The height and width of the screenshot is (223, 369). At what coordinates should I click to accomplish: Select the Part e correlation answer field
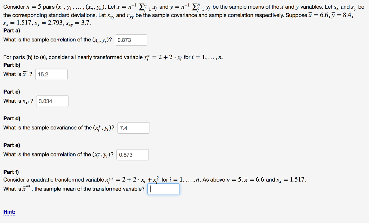tap(132, 155)
